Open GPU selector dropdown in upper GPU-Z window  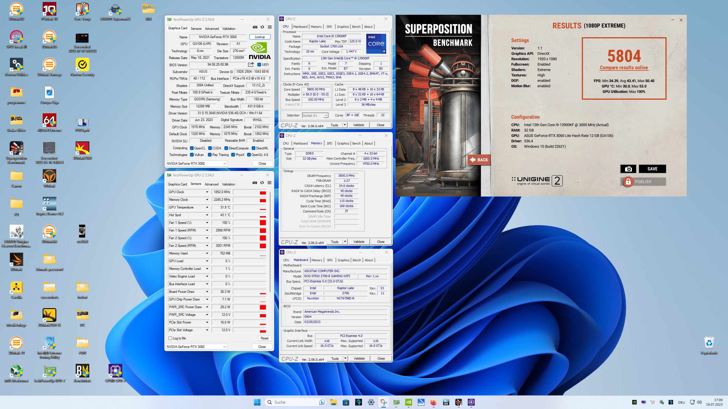click(197, 164)
